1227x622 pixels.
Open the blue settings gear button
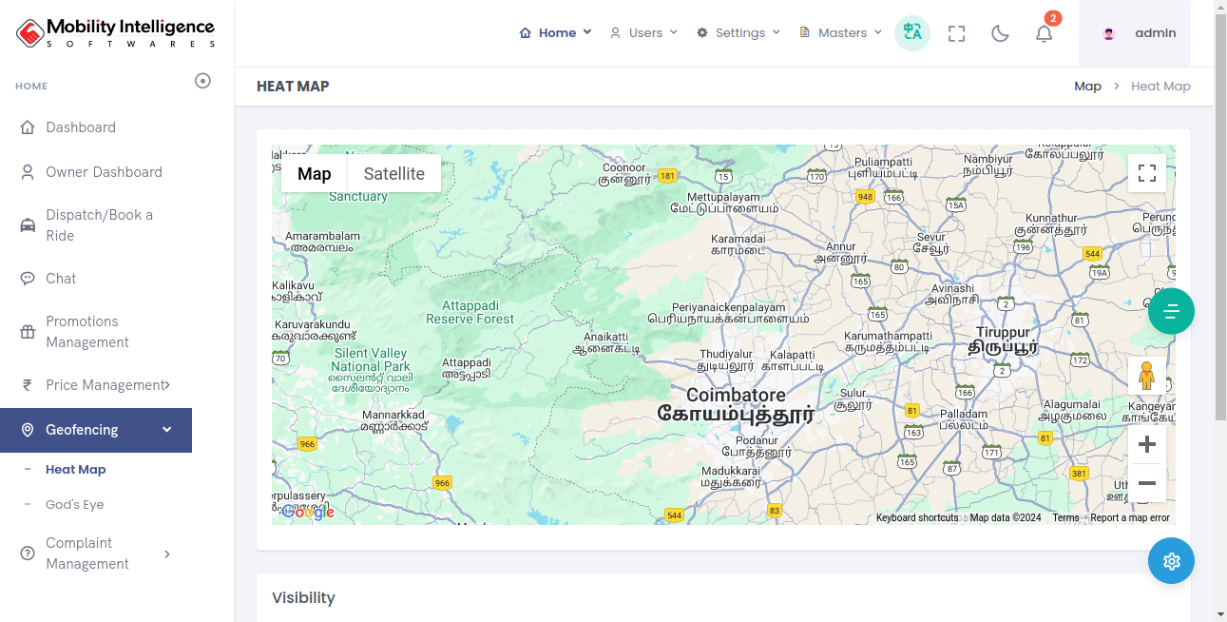pos(1171,561)
